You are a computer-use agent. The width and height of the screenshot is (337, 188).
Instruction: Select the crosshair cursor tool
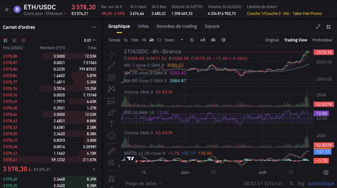[x=111, y=54]
